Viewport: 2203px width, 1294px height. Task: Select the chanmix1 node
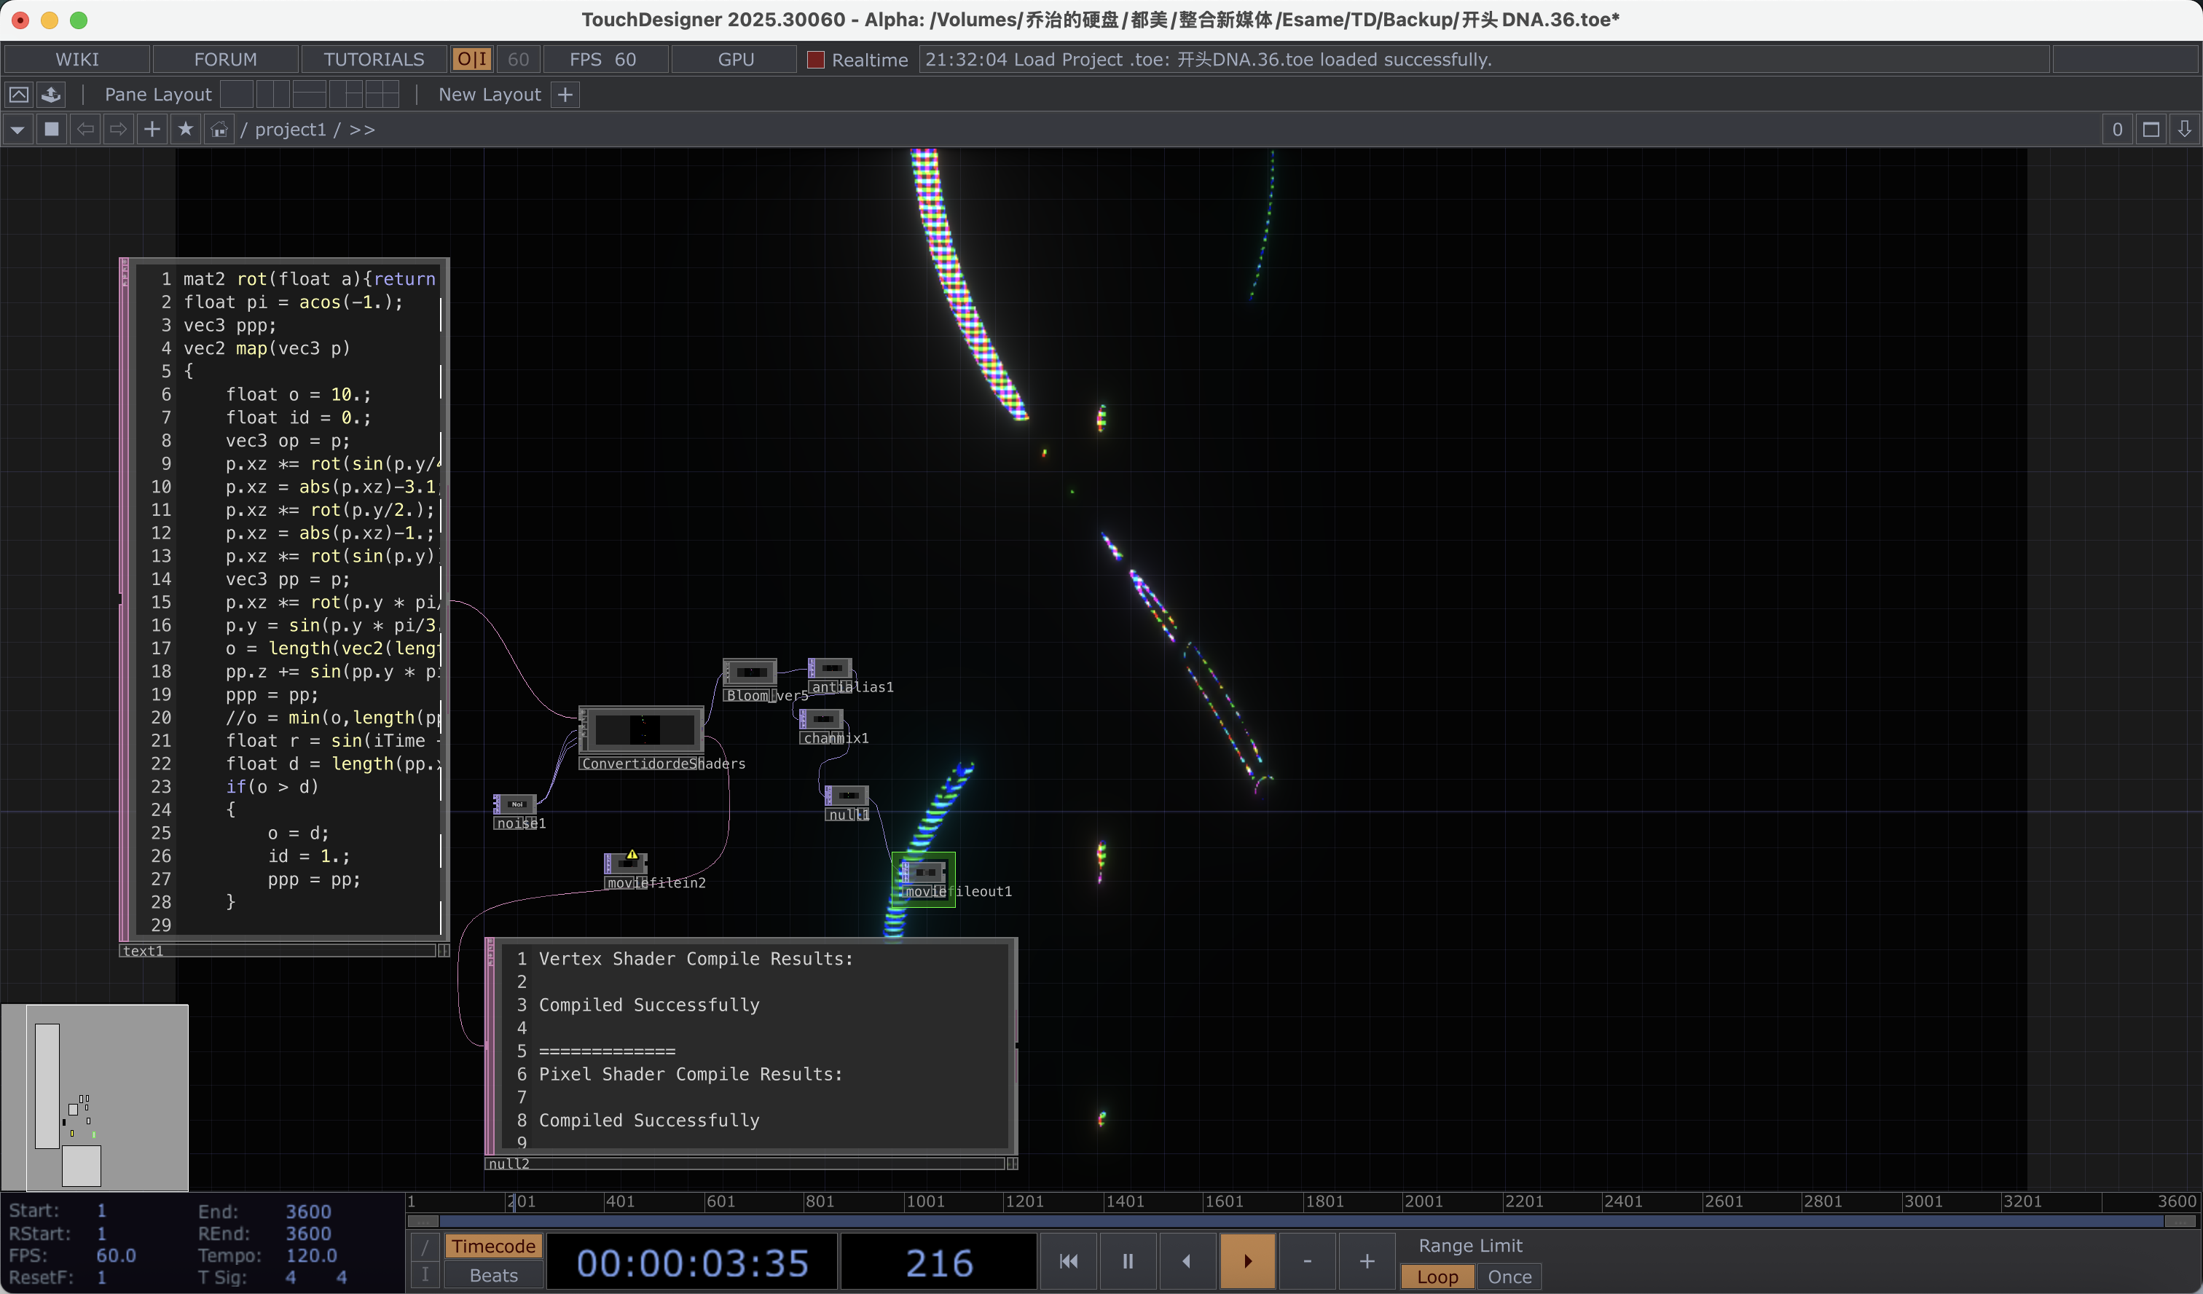click(x=822, y=718)
